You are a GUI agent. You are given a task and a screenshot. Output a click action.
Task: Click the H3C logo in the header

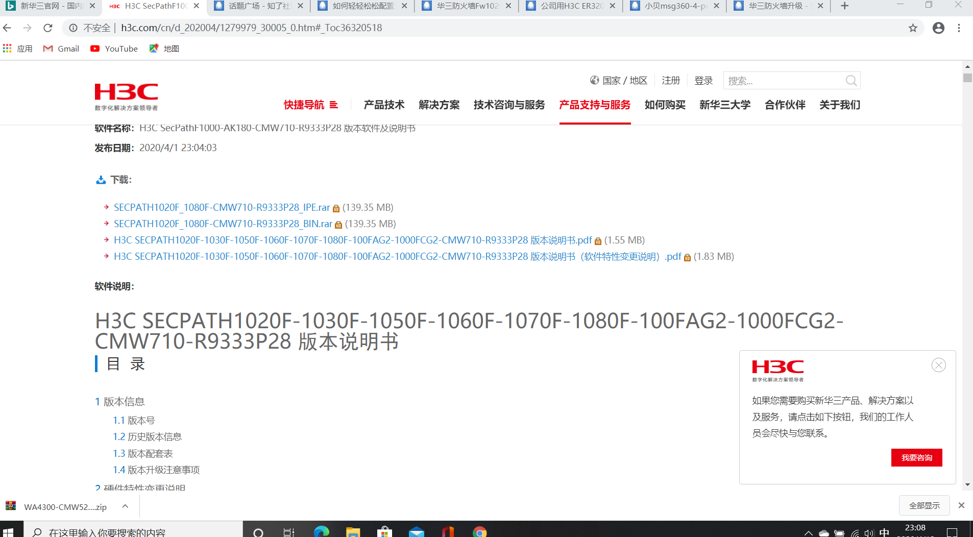[126, 97]
